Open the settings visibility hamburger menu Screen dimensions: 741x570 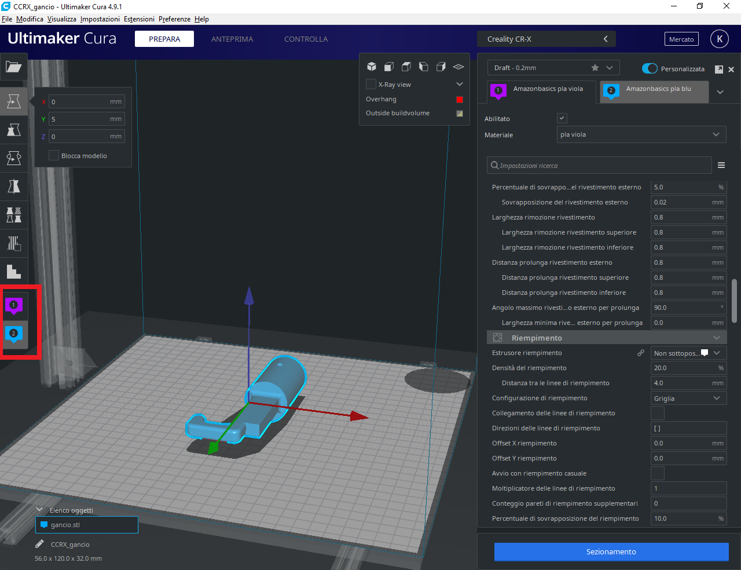click(x=721, y=165)
